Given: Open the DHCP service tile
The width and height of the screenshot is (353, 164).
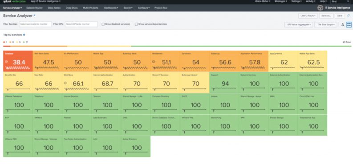Looking at the screenshot, I should pos(195,104).
